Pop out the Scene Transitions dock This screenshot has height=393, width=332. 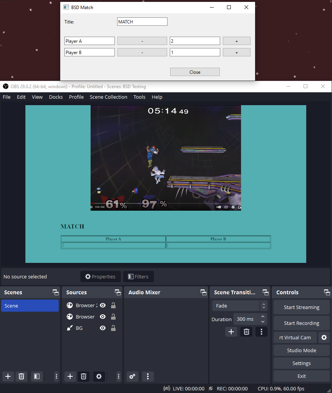[265, 292]
